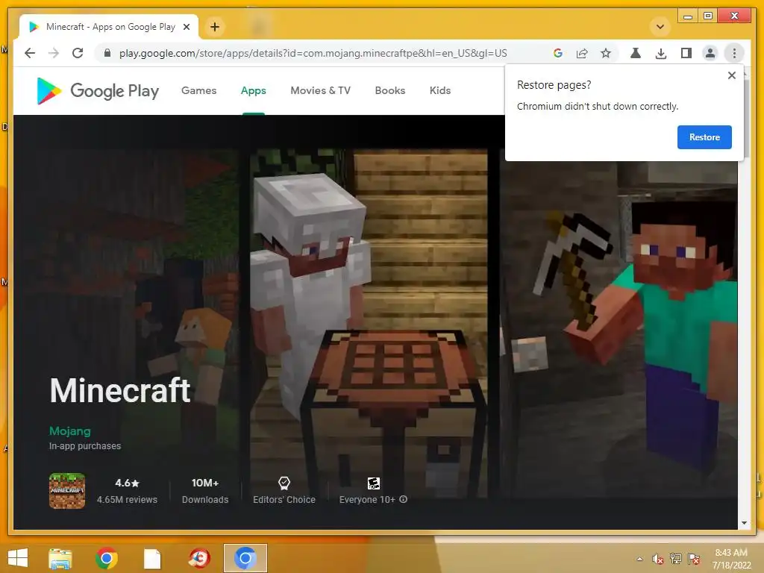Go back to the previous page
The image size is (764, 573).
click(30, 53)
